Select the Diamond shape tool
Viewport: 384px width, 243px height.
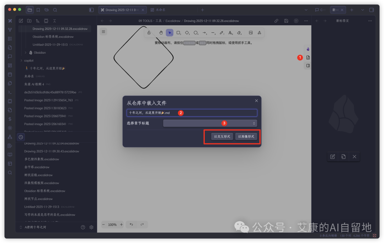(x=187, y=33)
